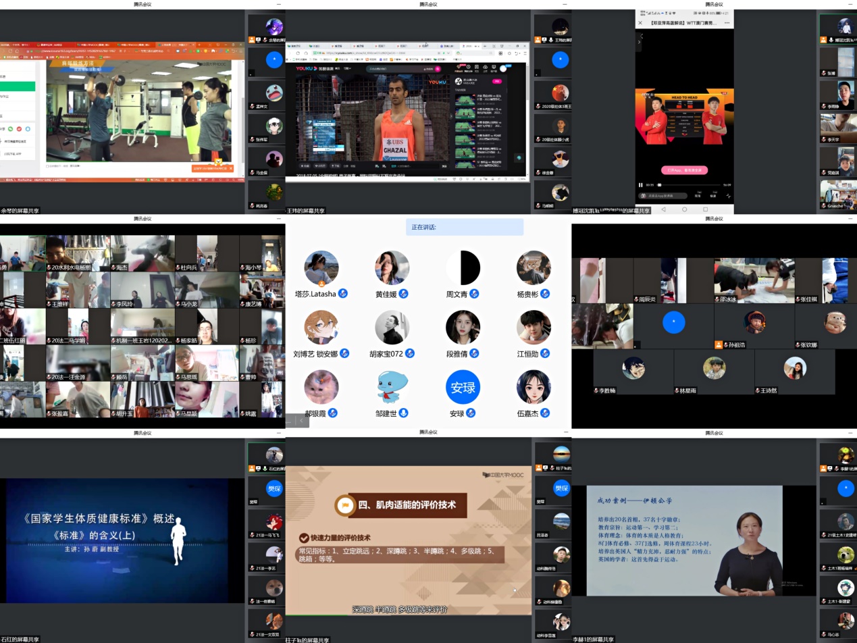The image size is (857, 643).
Task: Click muted microphone next to 江恒勋
Action: point(546,354)
